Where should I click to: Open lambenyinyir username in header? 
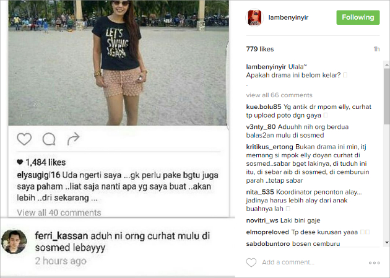(288, 17)
